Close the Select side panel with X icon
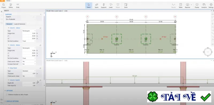 click(x=2, y=12)
